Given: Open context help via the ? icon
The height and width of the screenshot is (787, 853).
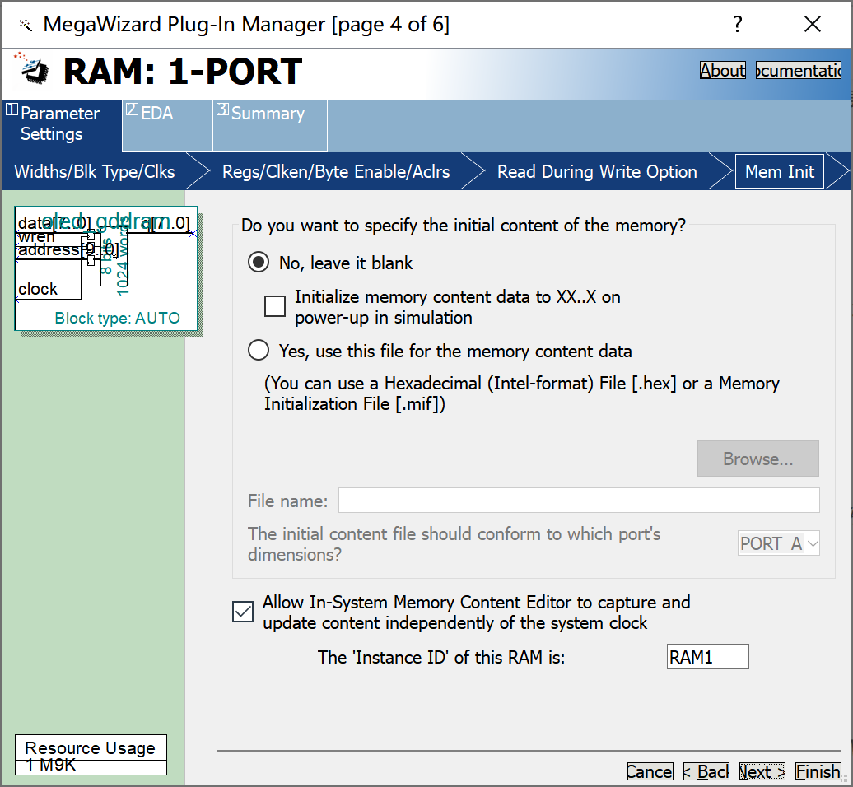Looking at the screenshot, I should click(x=737, y=24).
